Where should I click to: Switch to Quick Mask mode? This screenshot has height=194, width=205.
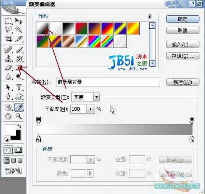[19, 150]
